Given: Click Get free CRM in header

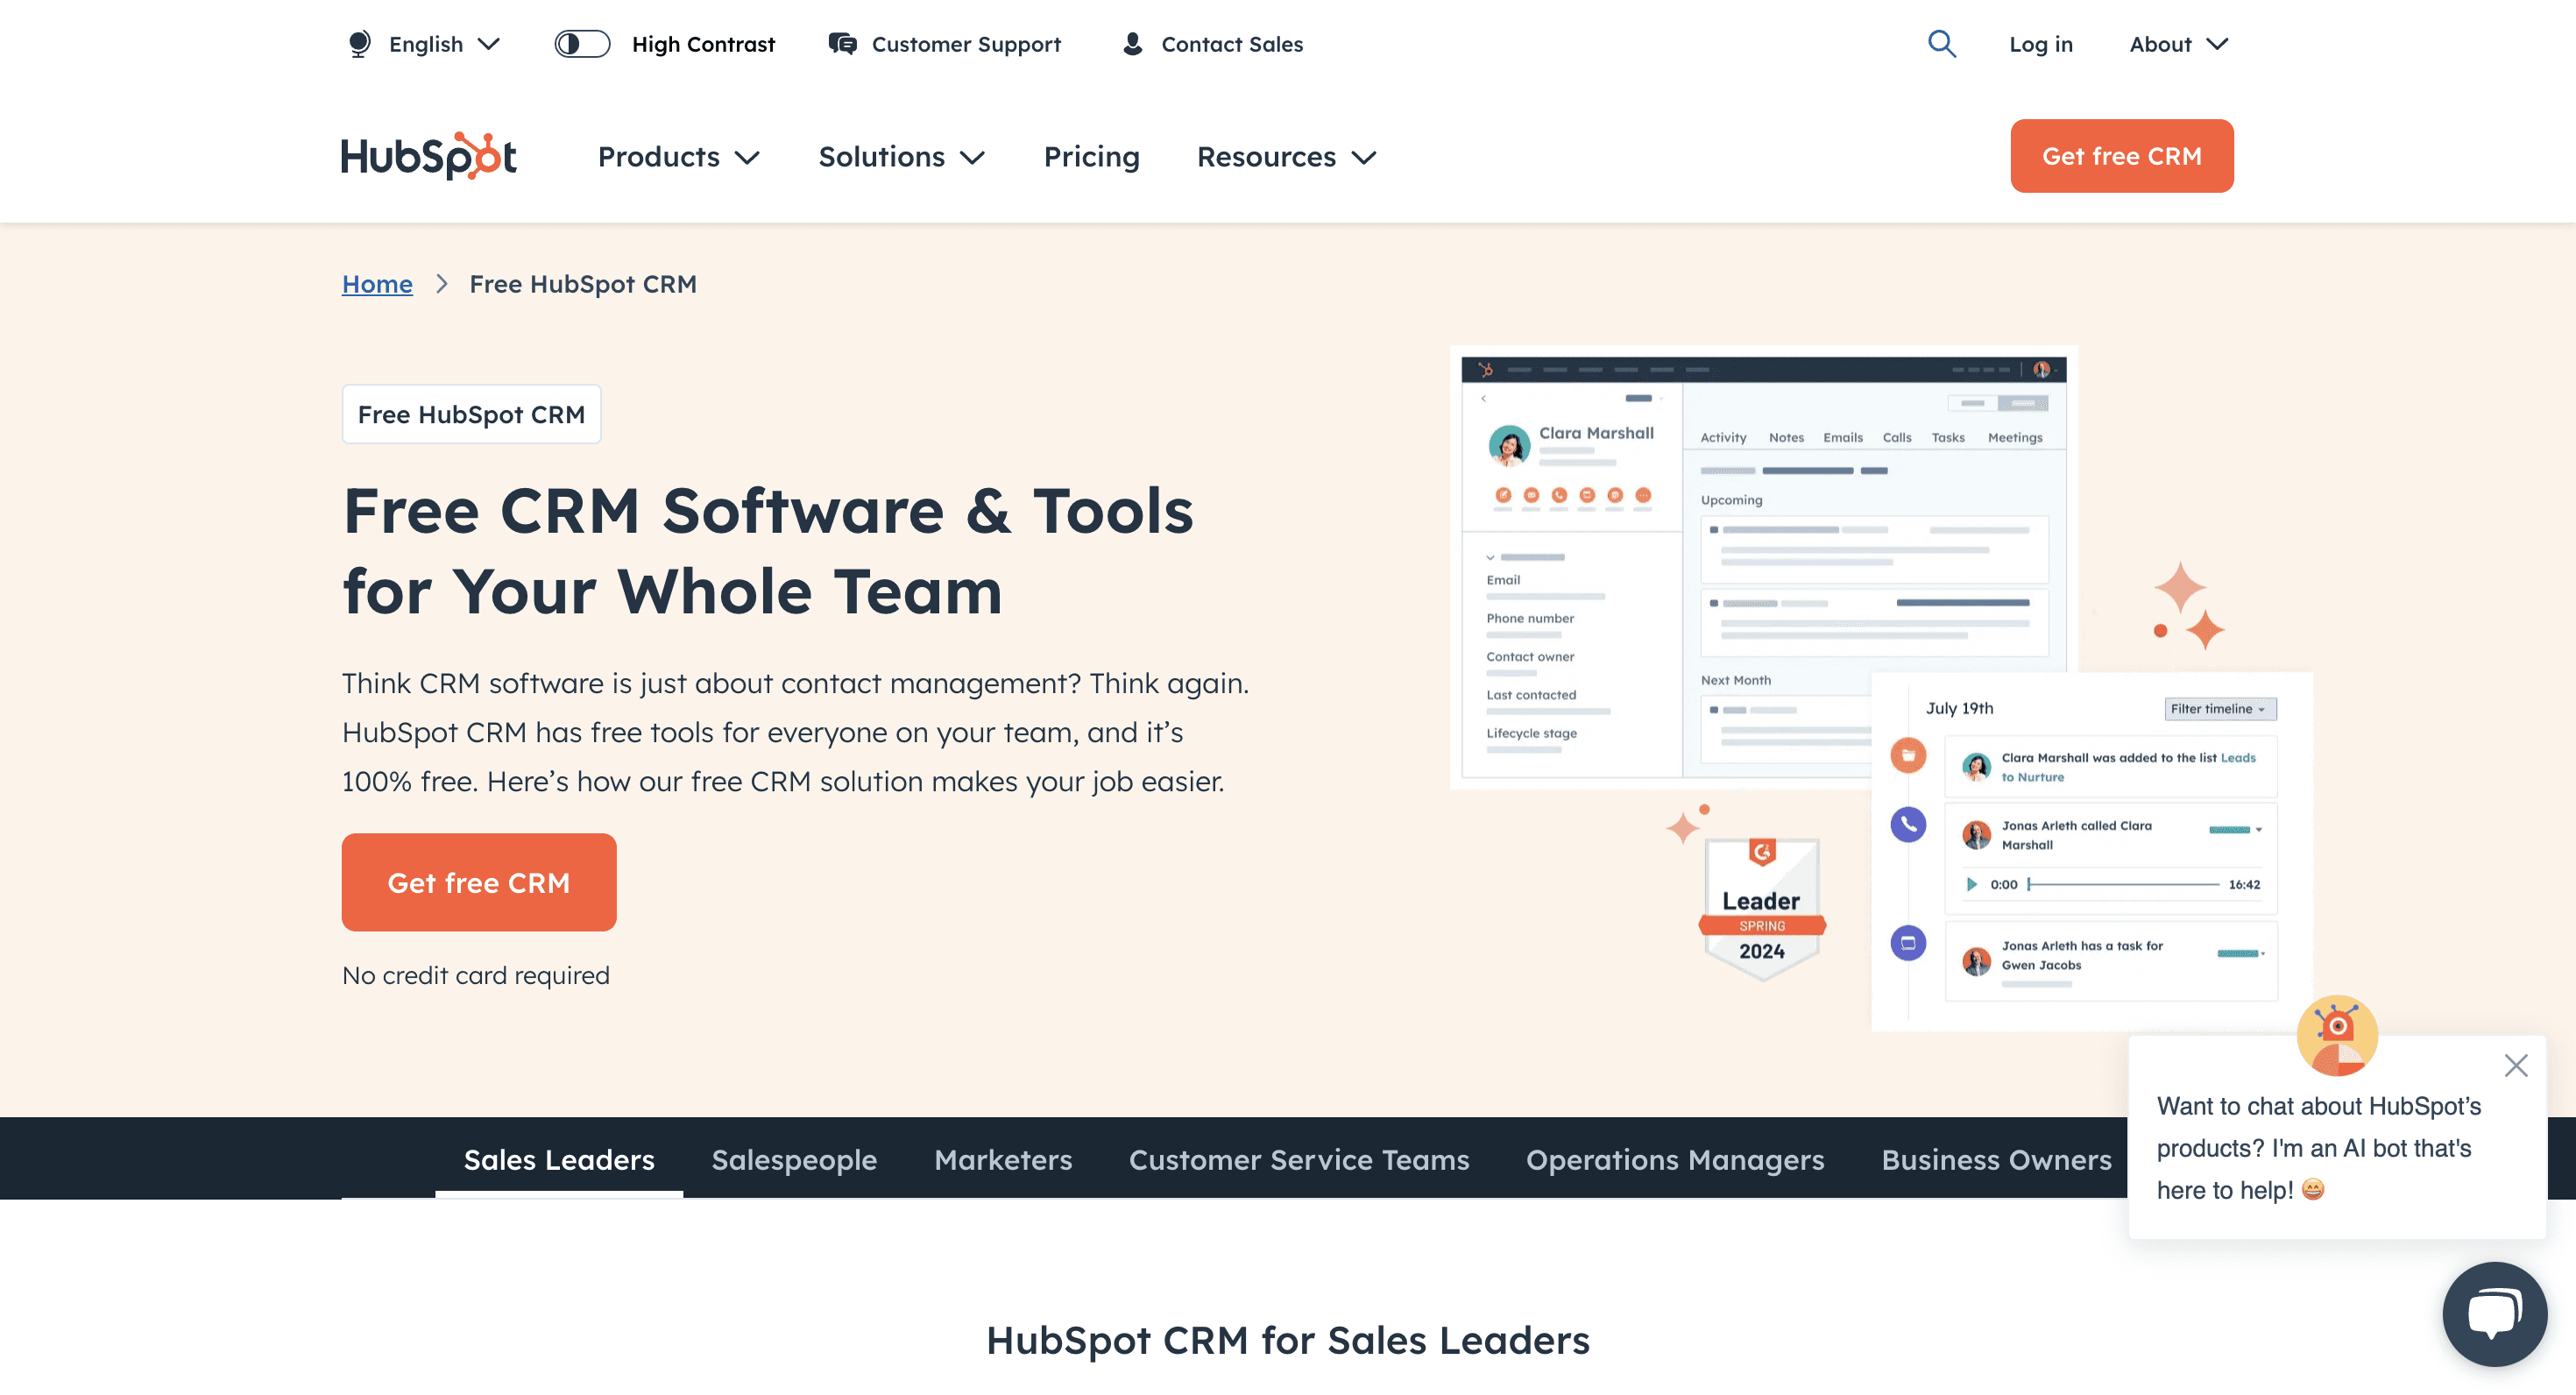Looking at the screenshot, I should [x=2121, y=156].
